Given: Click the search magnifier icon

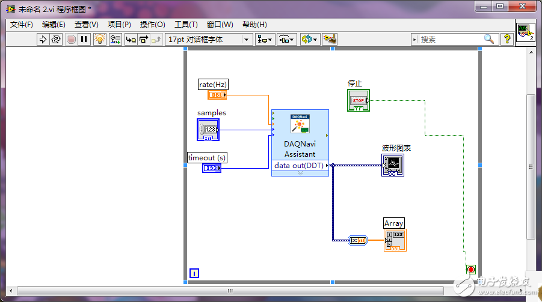Looking at the screenshot, I should 489,39.
